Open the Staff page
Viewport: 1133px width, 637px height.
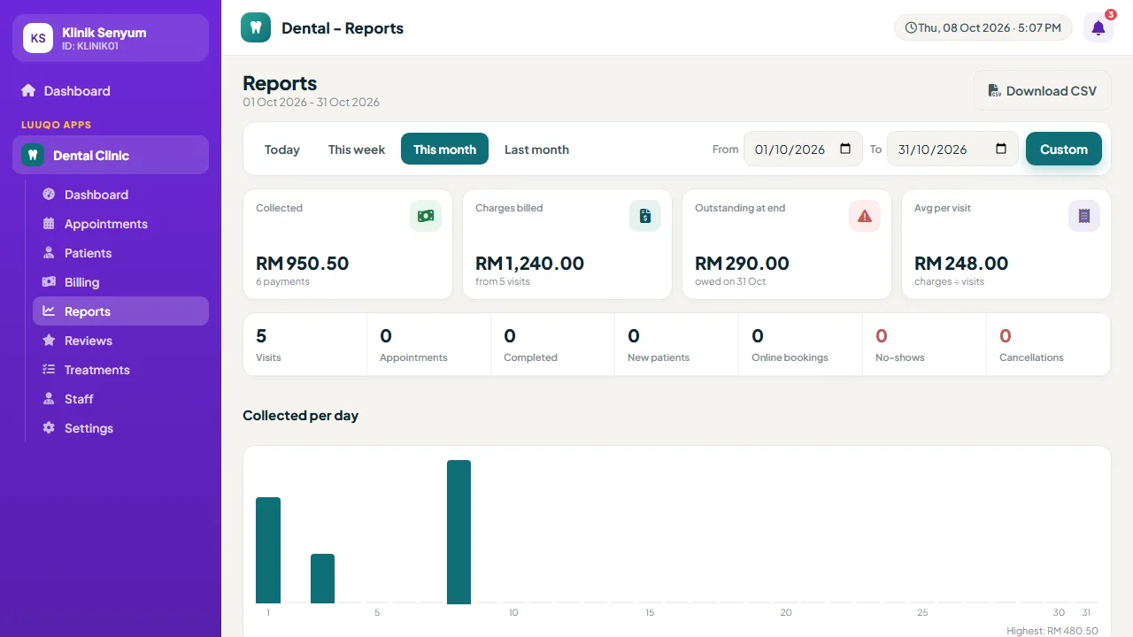click(120, 399)
